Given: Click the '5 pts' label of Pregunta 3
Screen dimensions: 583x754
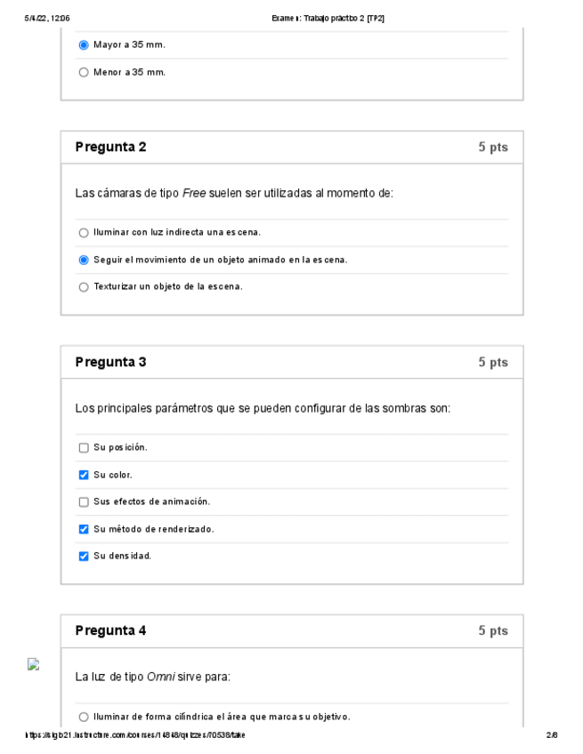Looking at the screenshot, I should (x=492, y=363).
